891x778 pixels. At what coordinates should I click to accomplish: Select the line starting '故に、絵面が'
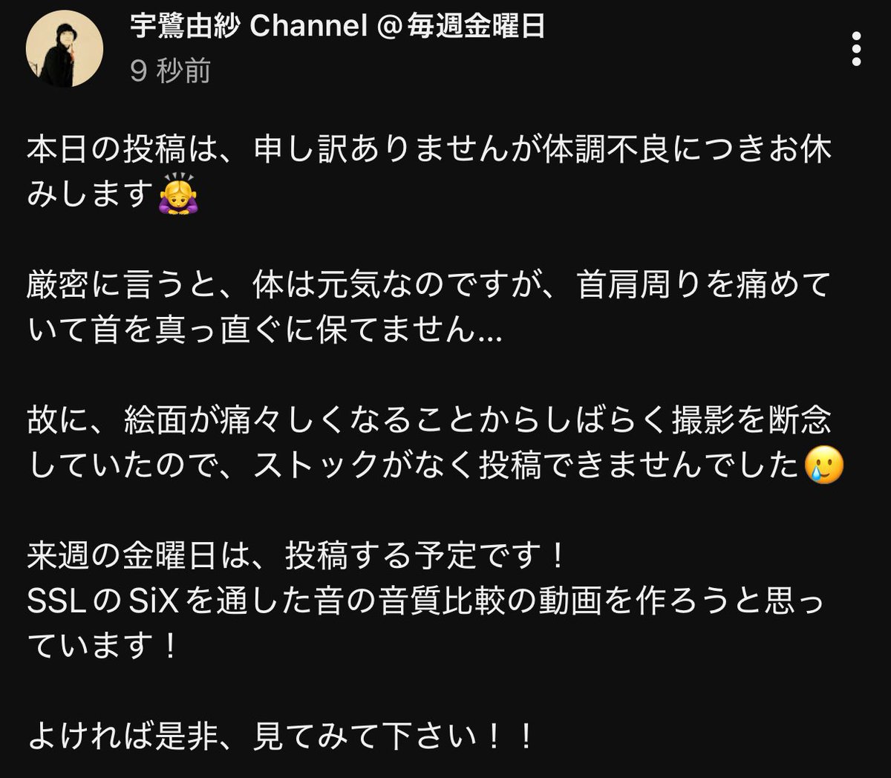429,421
